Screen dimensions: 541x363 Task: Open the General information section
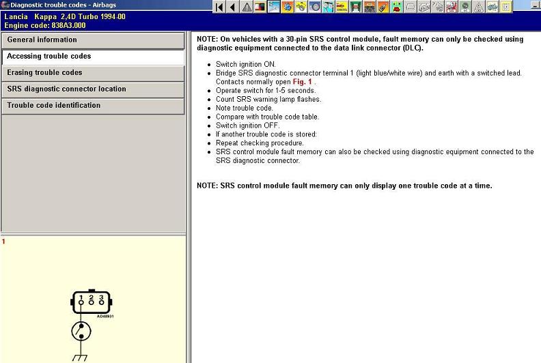tap(93, 40)
